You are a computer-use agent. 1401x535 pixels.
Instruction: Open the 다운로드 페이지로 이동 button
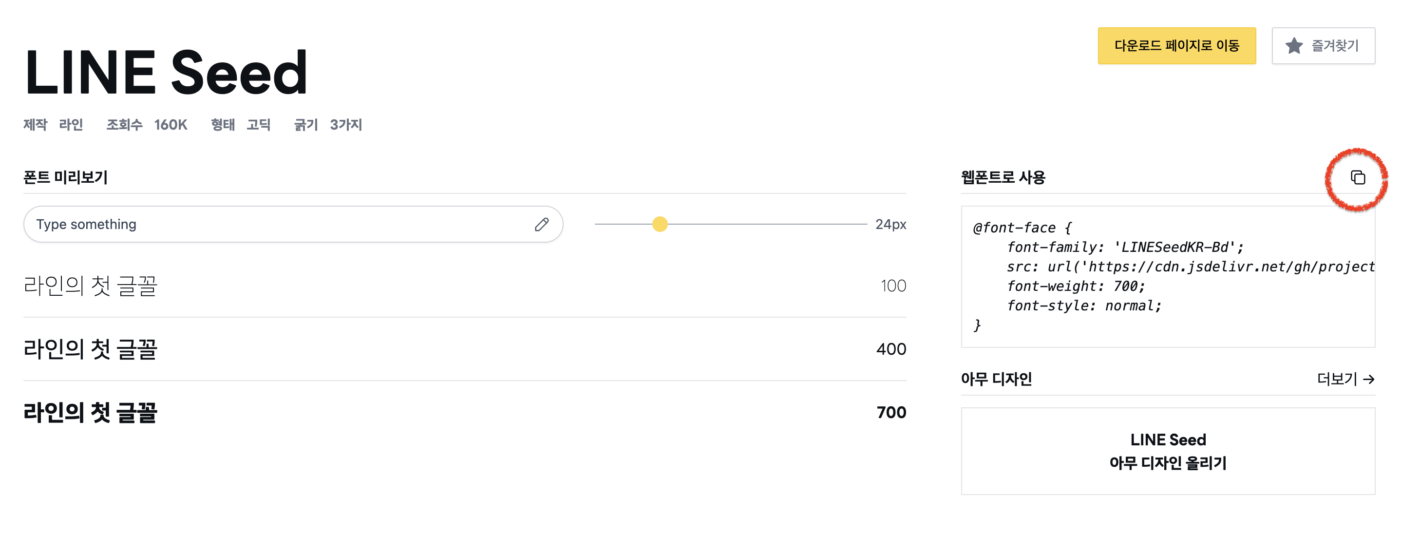pos(1176,46)
